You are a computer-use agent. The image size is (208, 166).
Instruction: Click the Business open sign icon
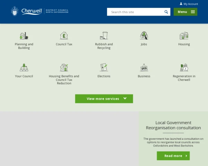pos(144,67)
